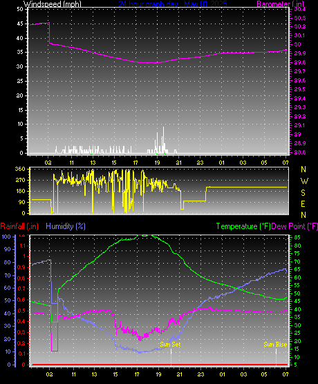318x384 pixels.
Task: Click the Sun Set marker label
Action: click(x=170, y=345)
